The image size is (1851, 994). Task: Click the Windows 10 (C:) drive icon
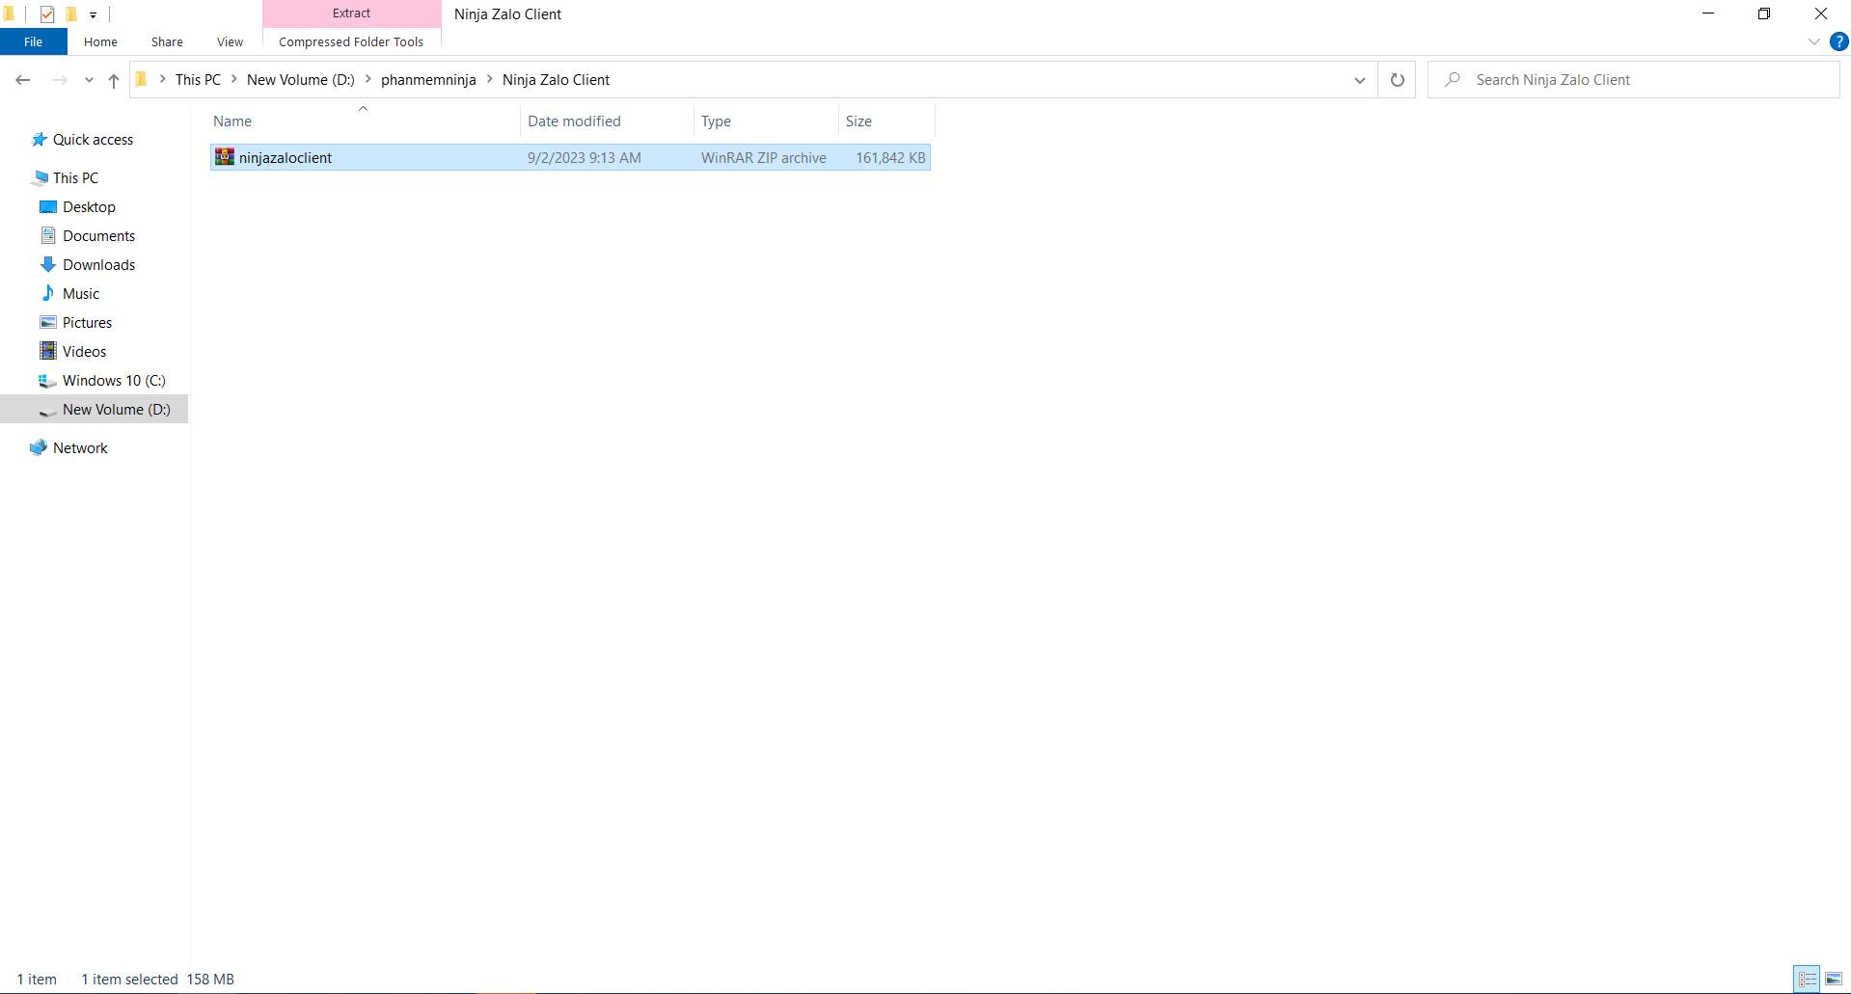click(x=47, y=381)
